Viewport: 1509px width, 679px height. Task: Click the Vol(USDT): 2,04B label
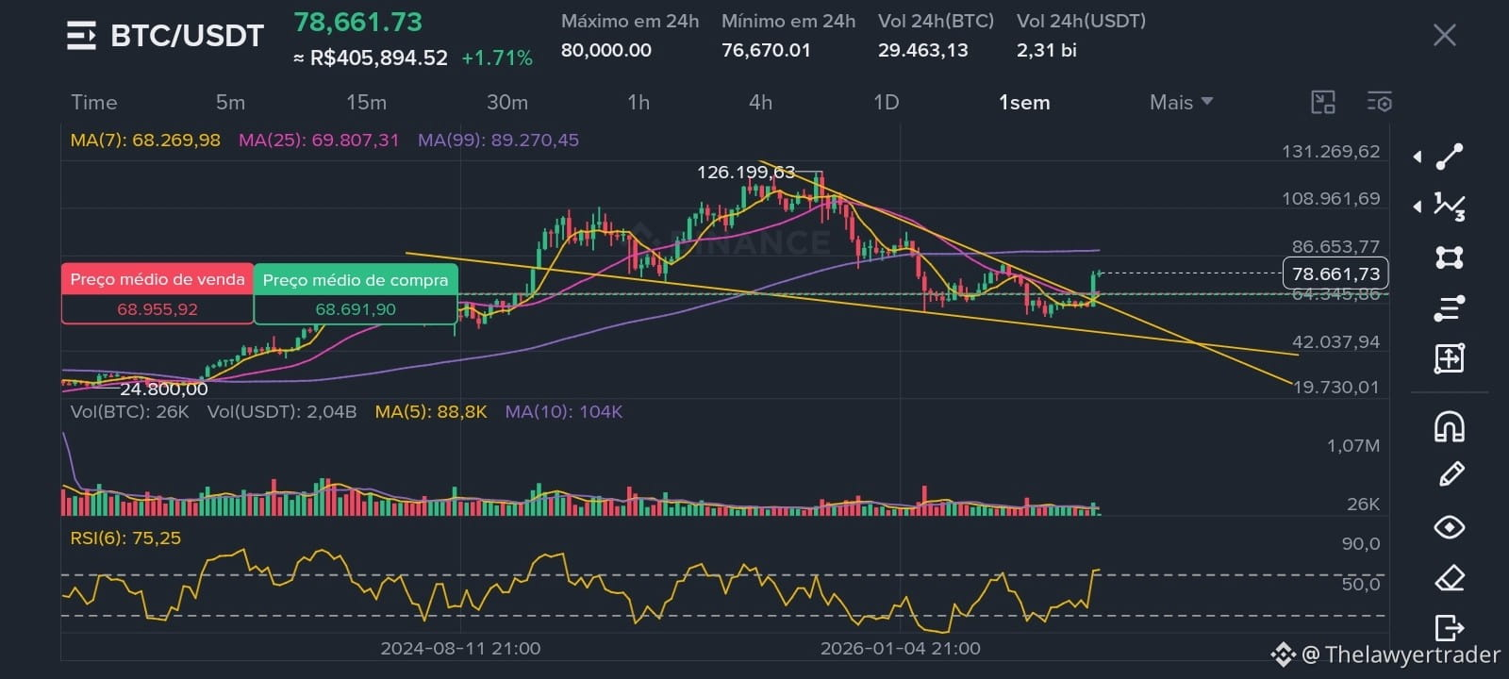282,412
